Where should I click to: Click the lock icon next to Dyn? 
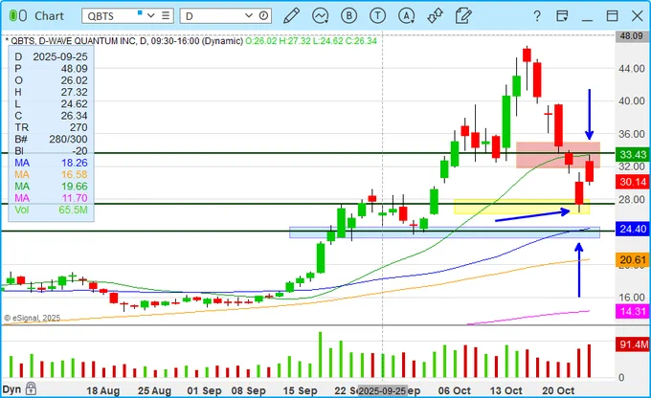[x=31, y=388]
